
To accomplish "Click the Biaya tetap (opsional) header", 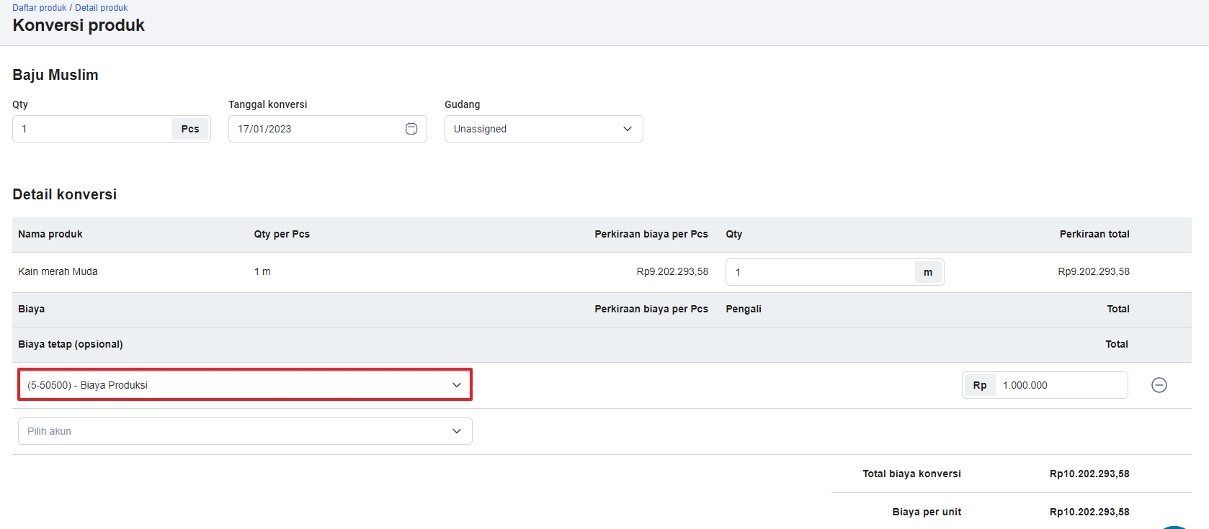I will [x=71, y=344].
